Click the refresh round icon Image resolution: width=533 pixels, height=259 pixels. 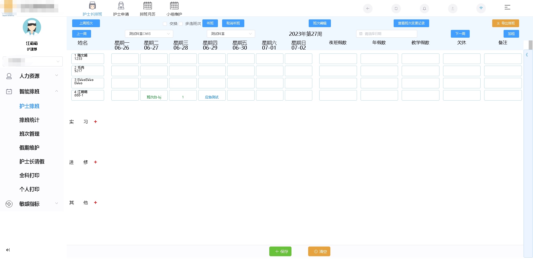396,9
